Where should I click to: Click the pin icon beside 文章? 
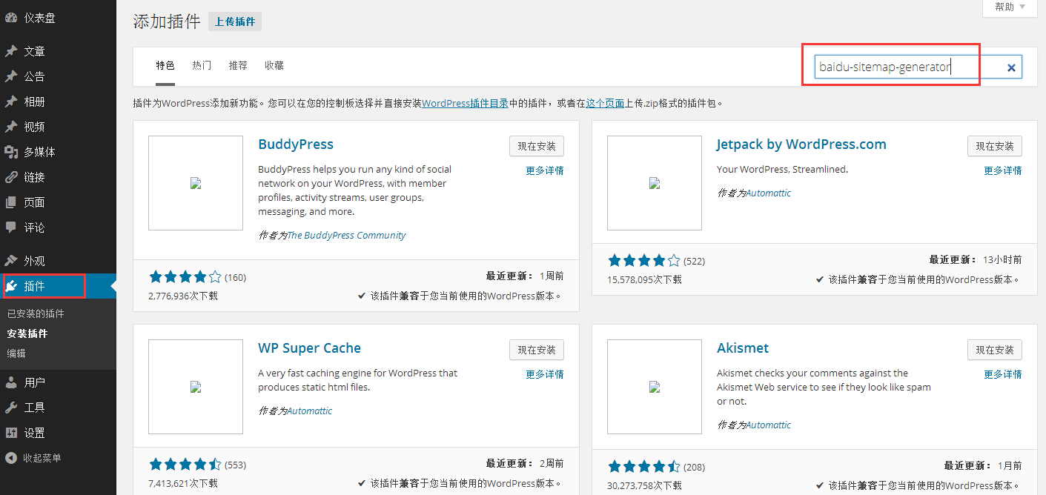pyautogui.click(x=11, y=51)
